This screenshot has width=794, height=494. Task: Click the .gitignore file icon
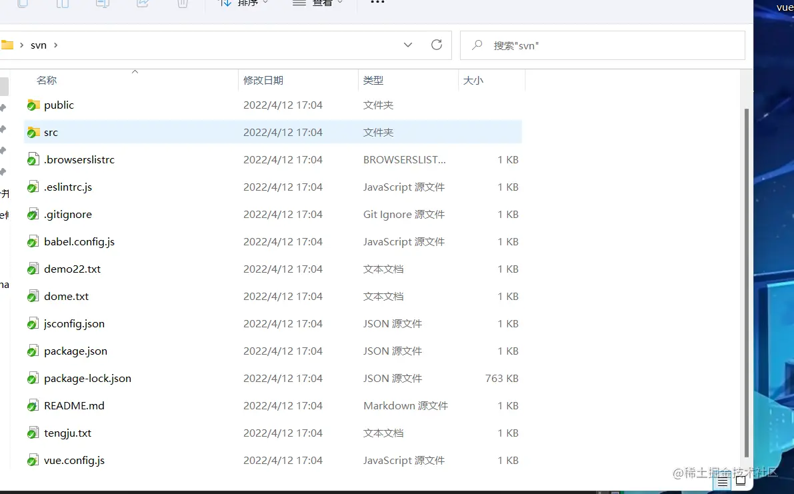33,214
